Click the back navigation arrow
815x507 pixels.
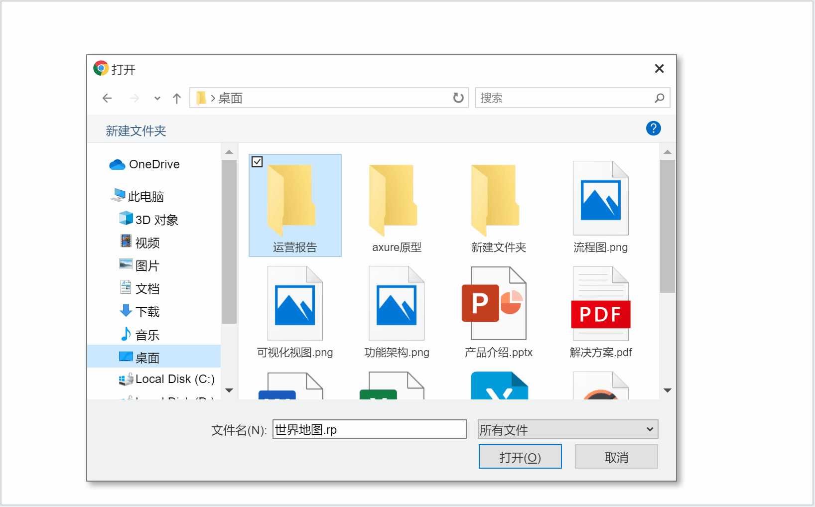(107, 98)
